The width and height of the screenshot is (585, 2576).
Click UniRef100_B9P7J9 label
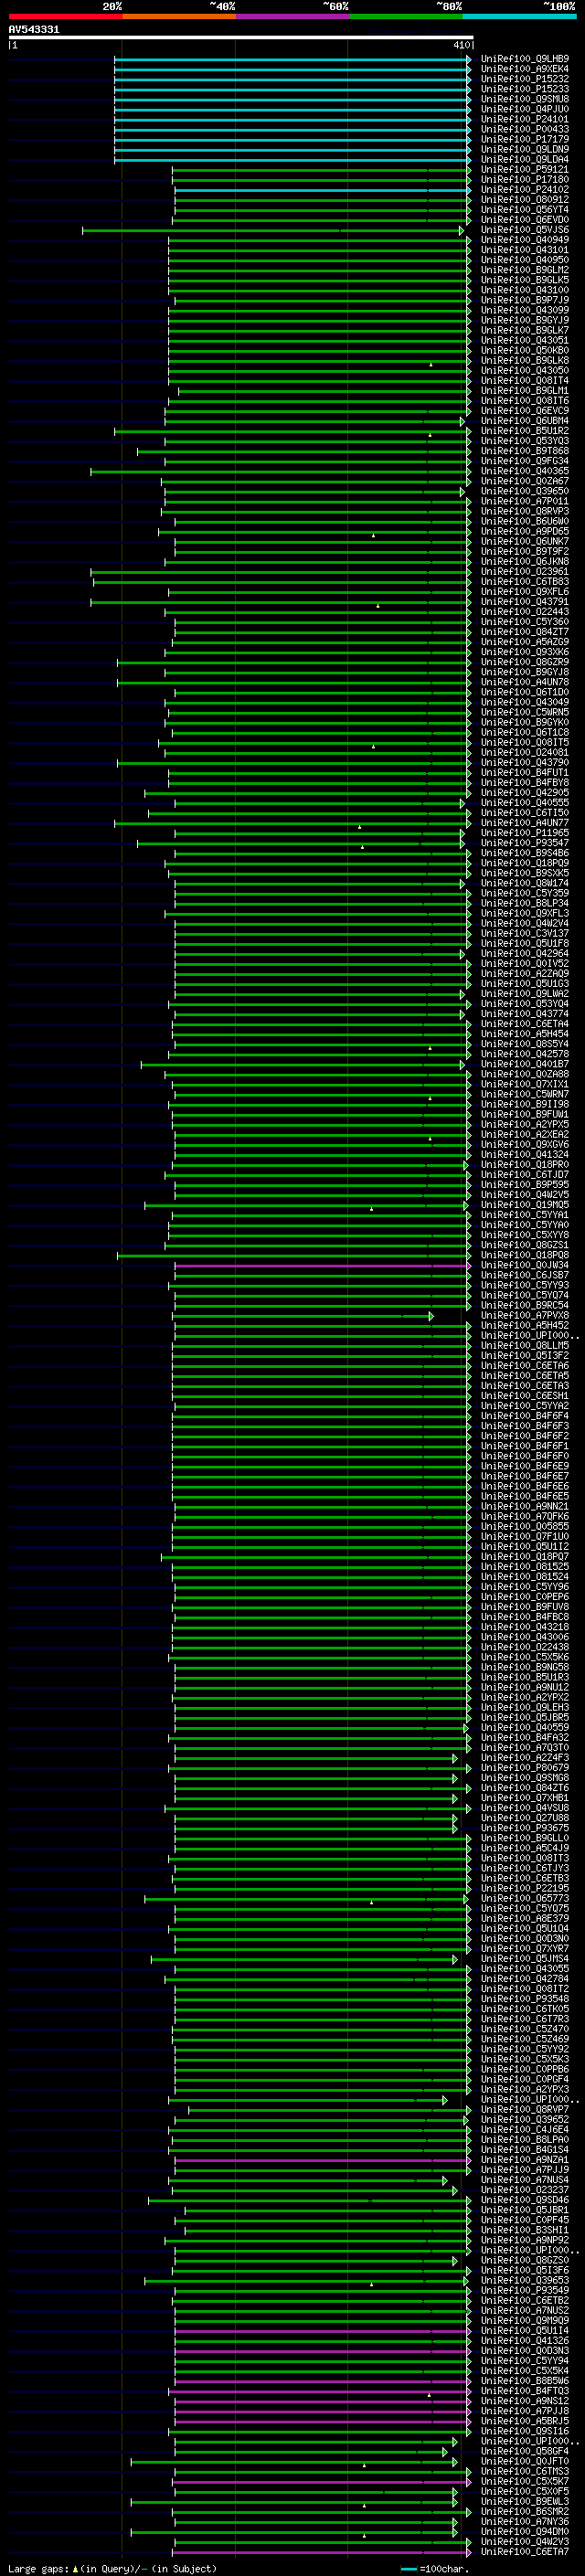point(524,301)
